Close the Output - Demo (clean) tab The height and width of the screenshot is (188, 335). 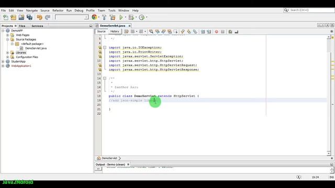coord(128,164)
